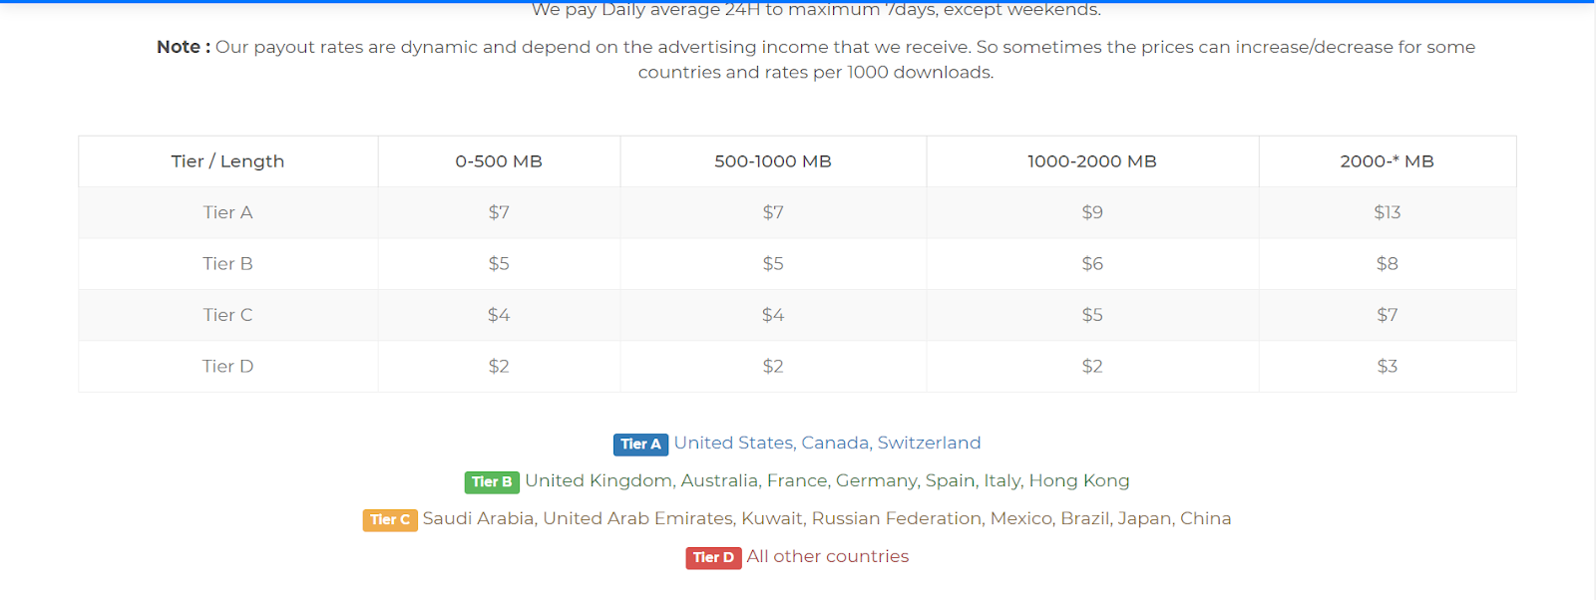Image resolution: width=1596 pixels, height=600 pixels.
Task: Click the Tier C row label
Action: [228, 315]
